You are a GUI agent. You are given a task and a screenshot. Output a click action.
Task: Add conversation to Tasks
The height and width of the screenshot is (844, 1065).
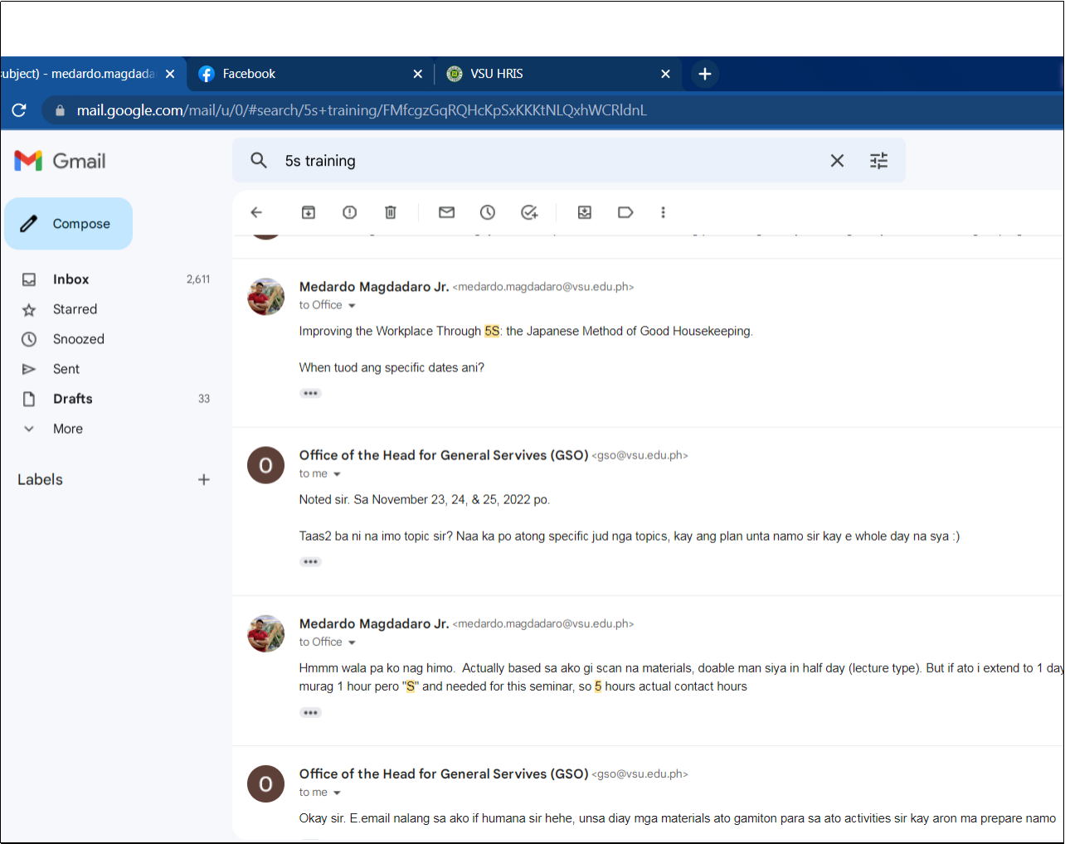pyautogui.click(x=529, y=212)
